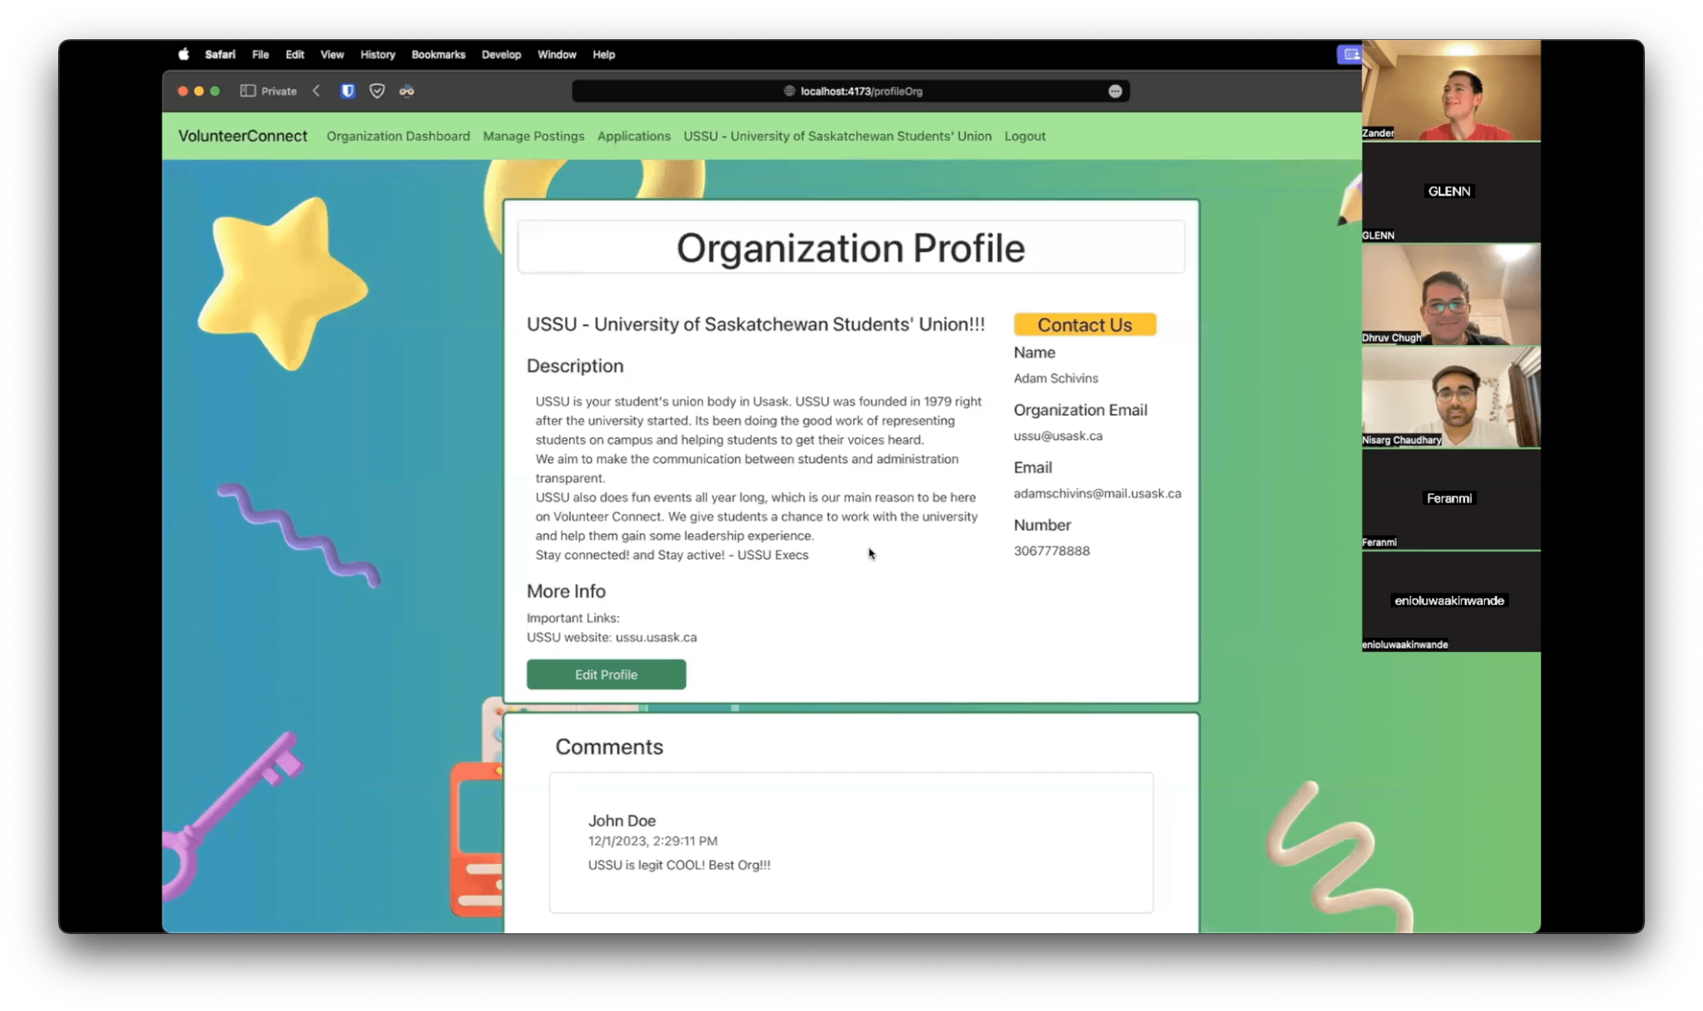Open the Applications link in the navbar
The image size is (1703, 1011).
633,136
